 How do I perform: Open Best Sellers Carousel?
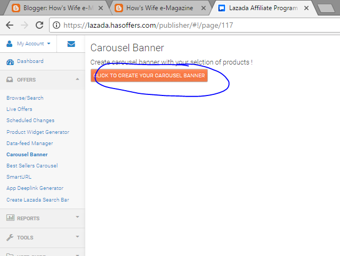[x=32, y=166]
